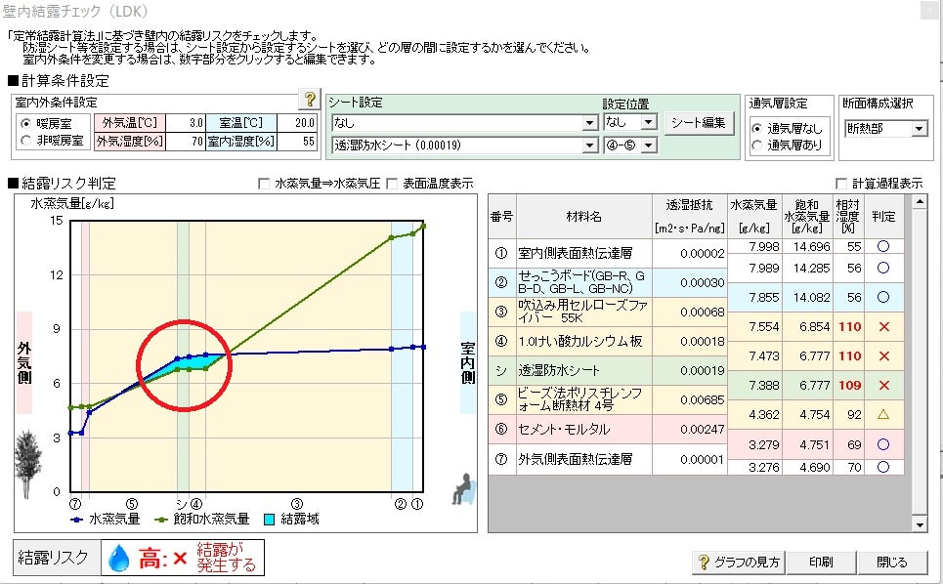Click the 室内側 label beside the graph

(468, 362)
